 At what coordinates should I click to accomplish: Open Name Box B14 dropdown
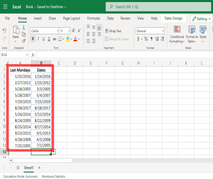(27, 55)
